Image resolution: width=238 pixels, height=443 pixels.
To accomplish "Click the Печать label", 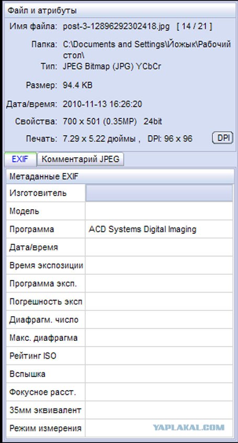I will point(41,139).
